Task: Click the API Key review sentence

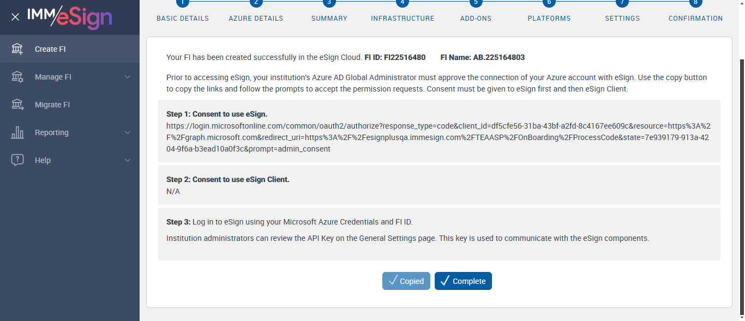Action: (x=408, y=238)
